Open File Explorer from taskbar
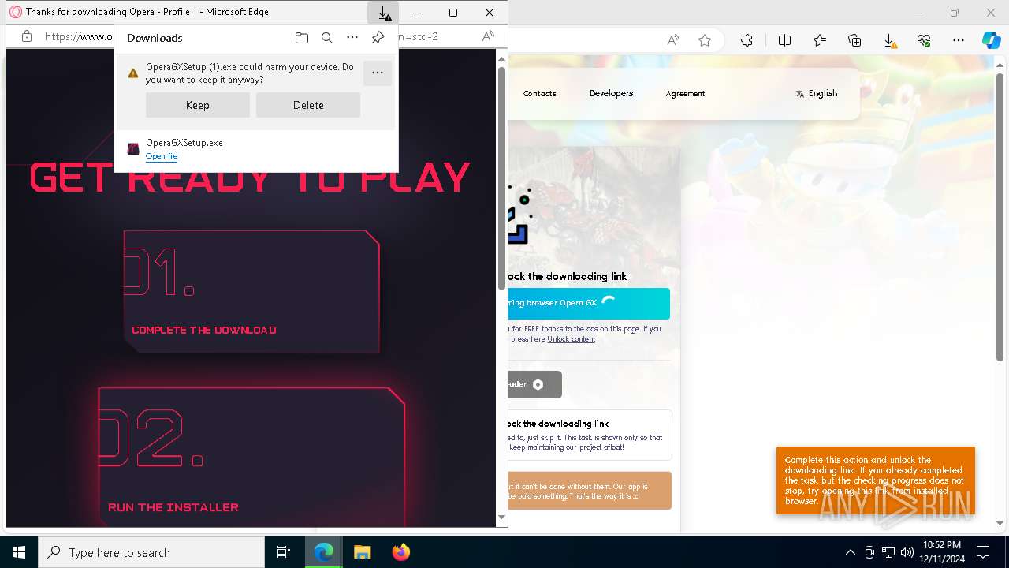The height and width of the screenshot is (568, 1009). coord(362,552)
